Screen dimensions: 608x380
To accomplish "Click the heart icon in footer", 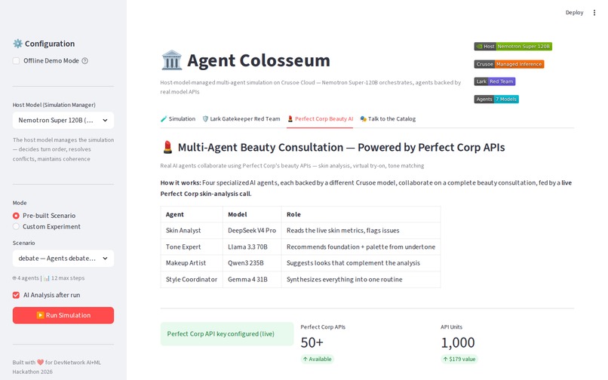I will 40,362.
